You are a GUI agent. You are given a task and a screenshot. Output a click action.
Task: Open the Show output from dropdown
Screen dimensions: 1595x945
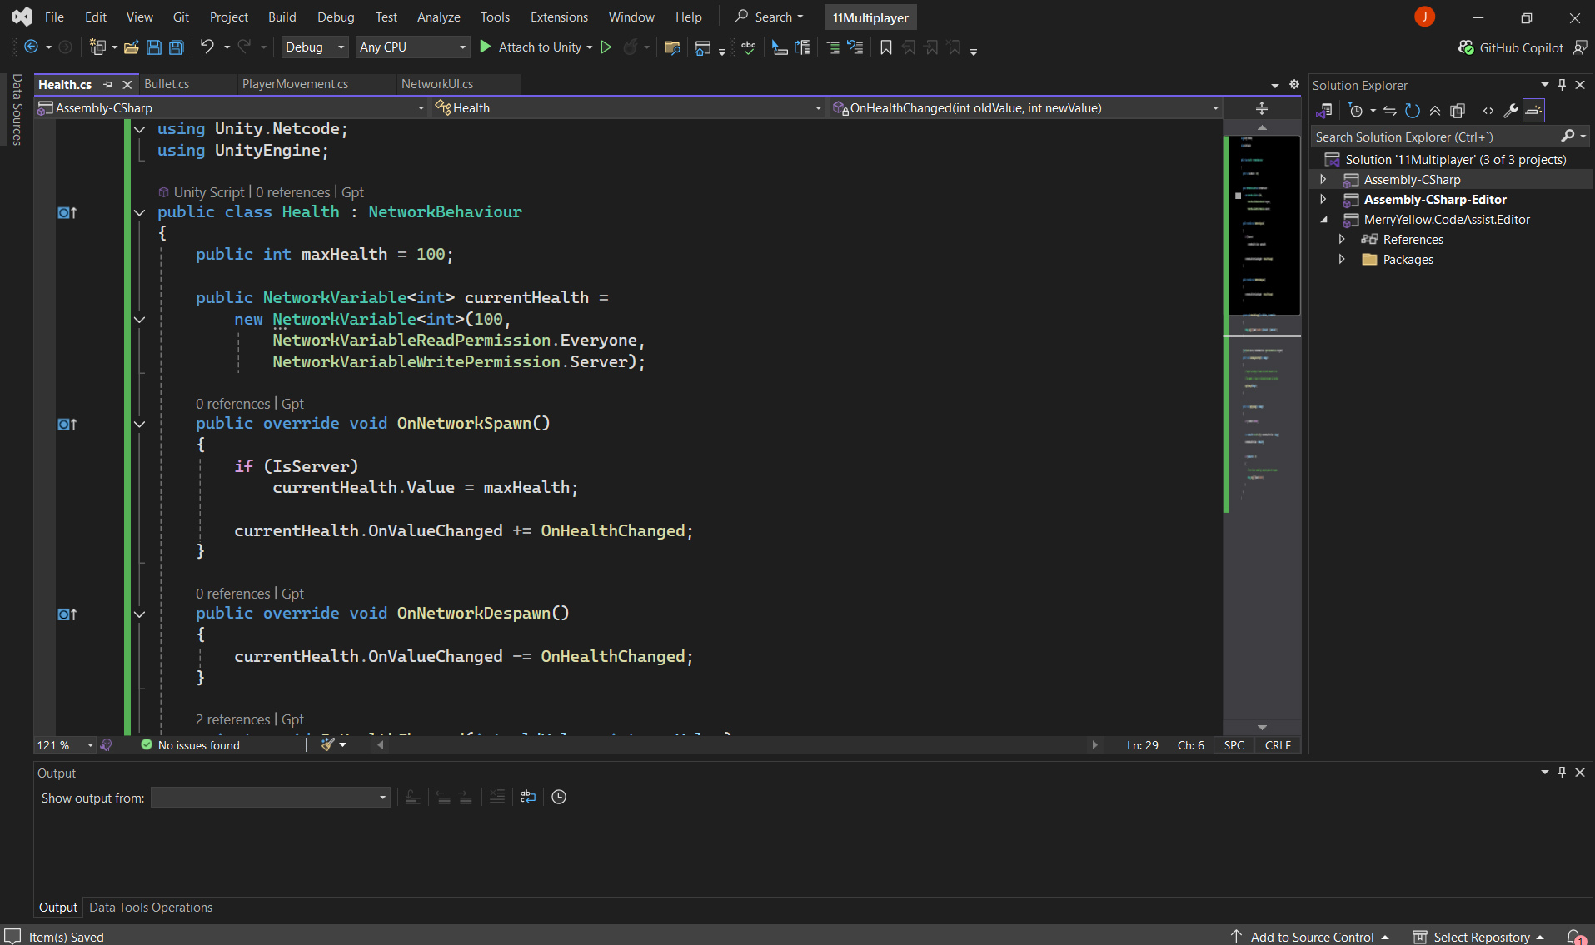tap(270, 798)
